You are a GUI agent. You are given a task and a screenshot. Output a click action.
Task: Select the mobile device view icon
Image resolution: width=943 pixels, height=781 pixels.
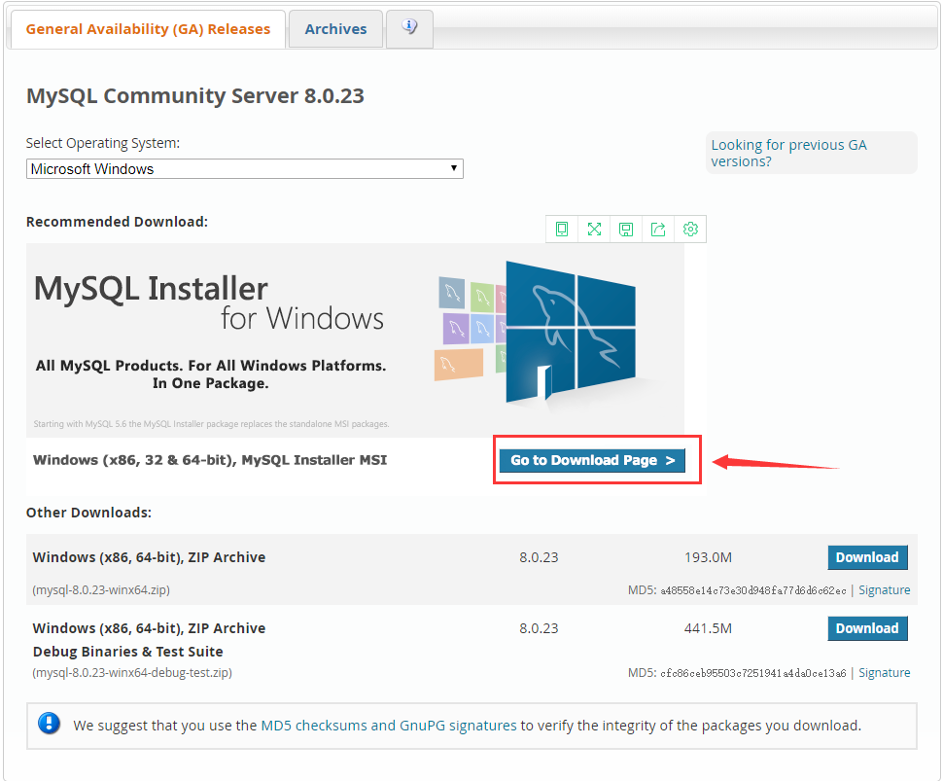click(x=562, y=229)
